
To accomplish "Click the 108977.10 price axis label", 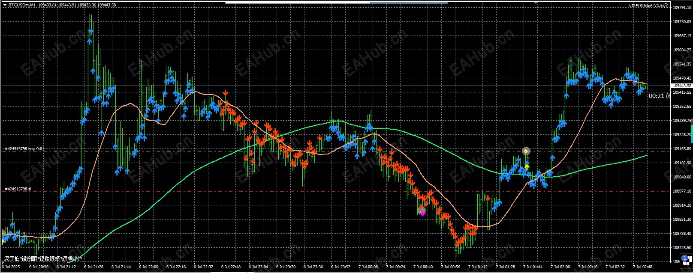I will [682, 191].
